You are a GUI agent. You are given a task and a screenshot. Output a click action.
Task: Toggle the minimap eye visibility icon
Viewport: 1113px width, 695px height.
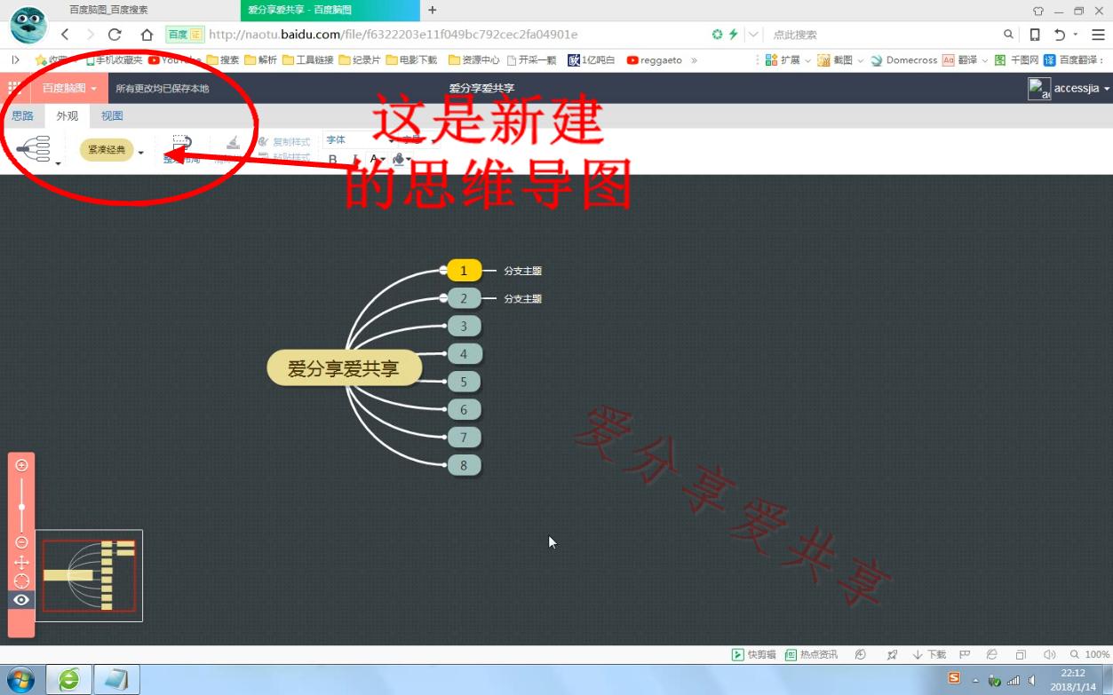pyautogui.click(x=21, y=600)
